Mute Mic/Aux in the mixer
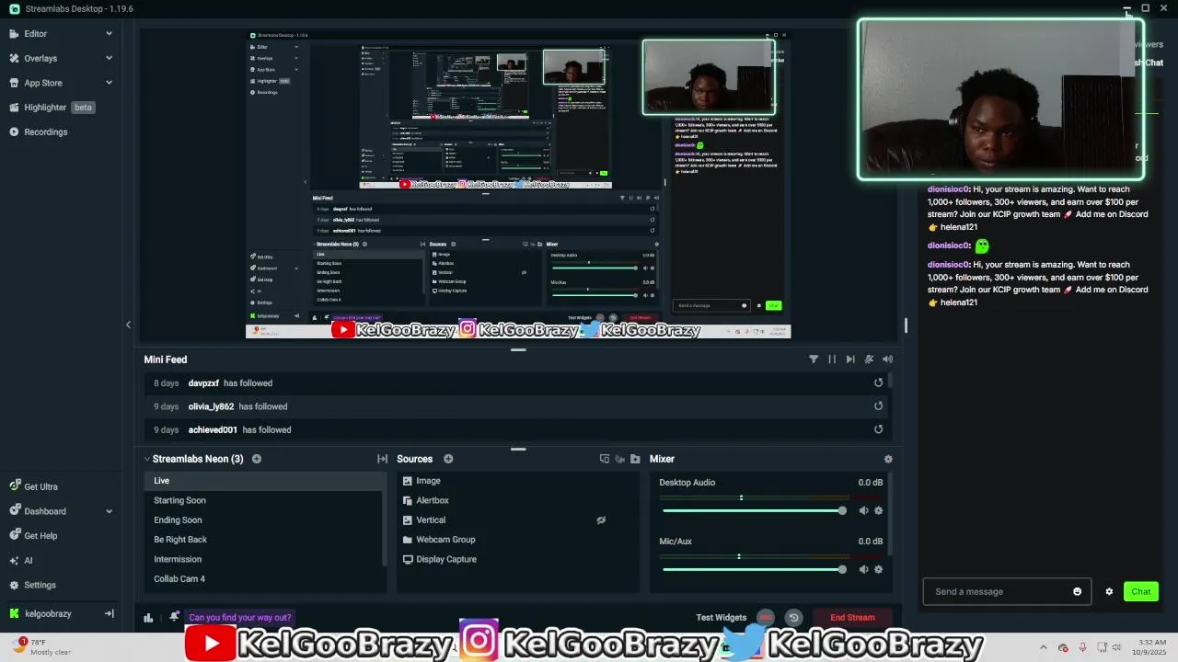The image size is (1178, 662). [863, 569]
